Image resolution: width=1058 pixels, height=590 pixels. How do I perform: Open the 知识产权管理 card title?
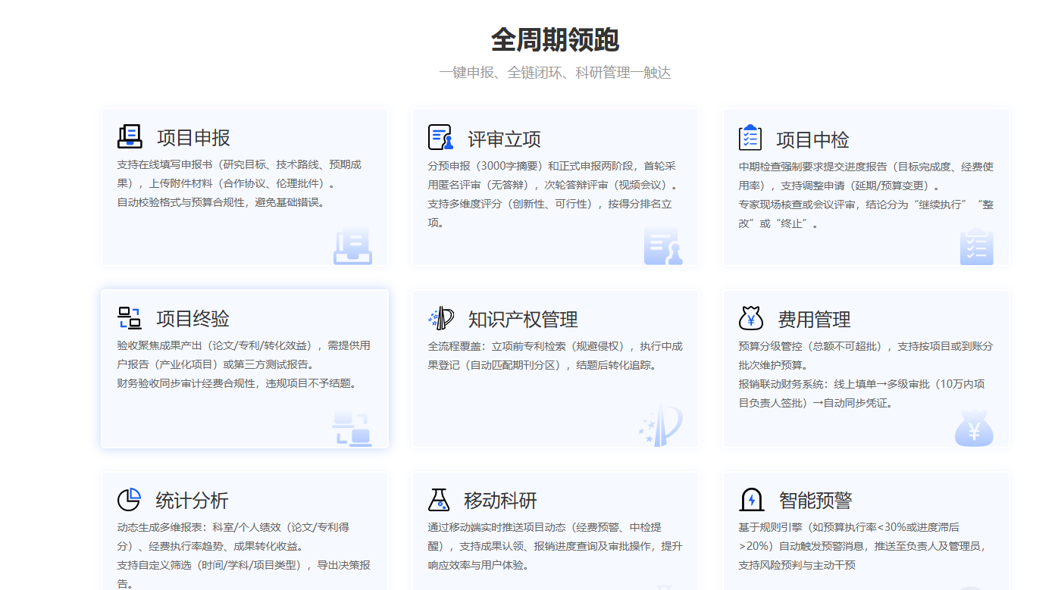523,320
